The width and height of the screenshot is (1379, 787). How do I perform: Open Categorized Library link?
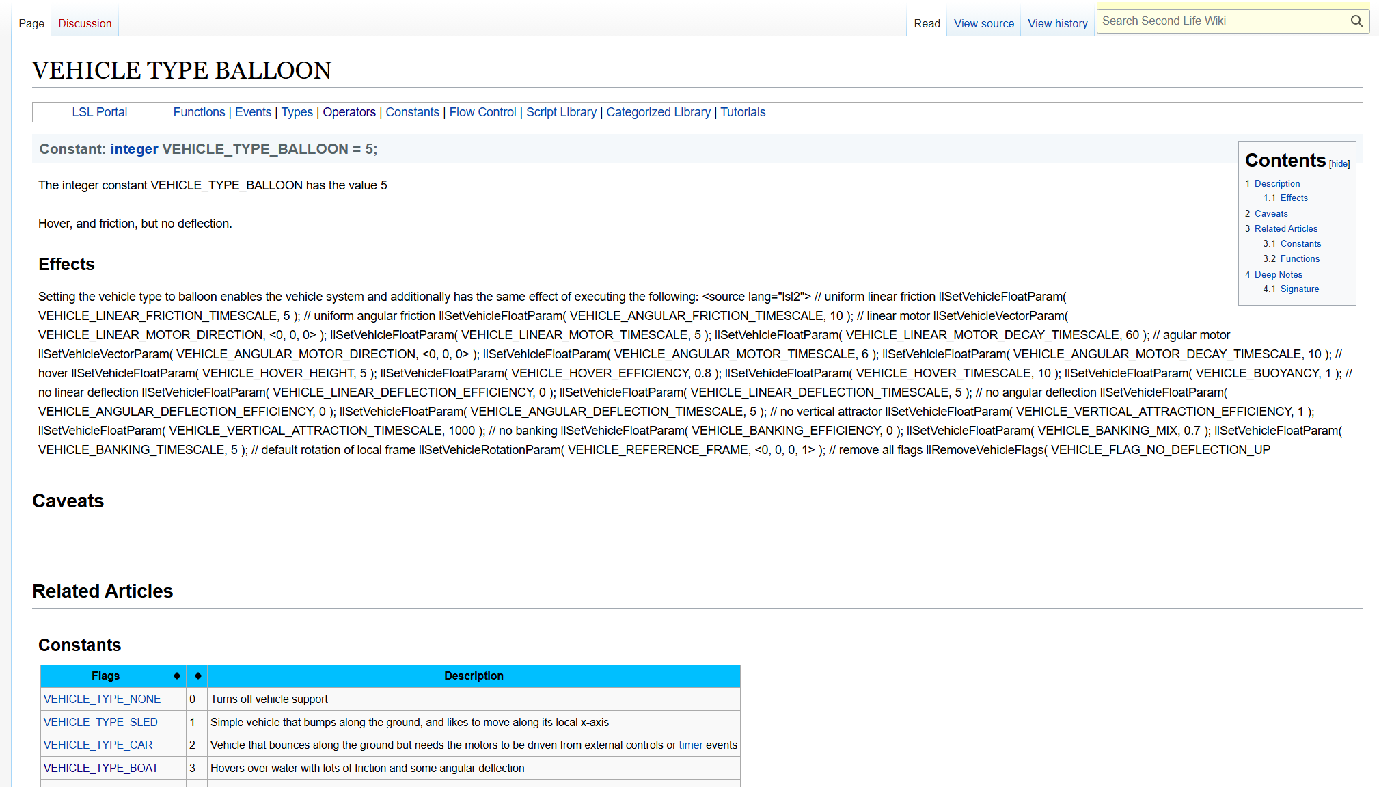click(x=658, y=112)
